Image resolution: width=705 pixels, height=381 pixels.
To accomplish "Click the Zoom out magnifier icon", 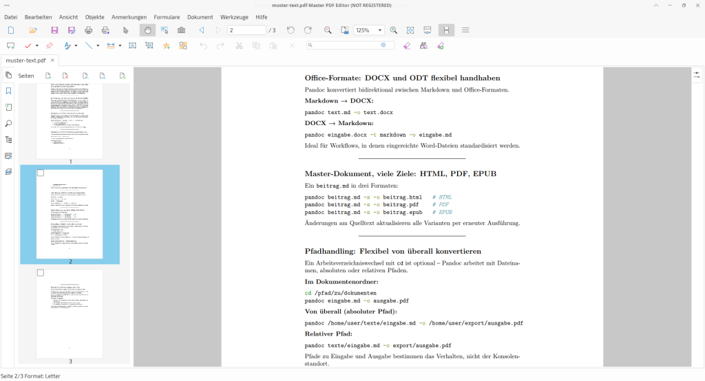I will (x=328, y=30).
